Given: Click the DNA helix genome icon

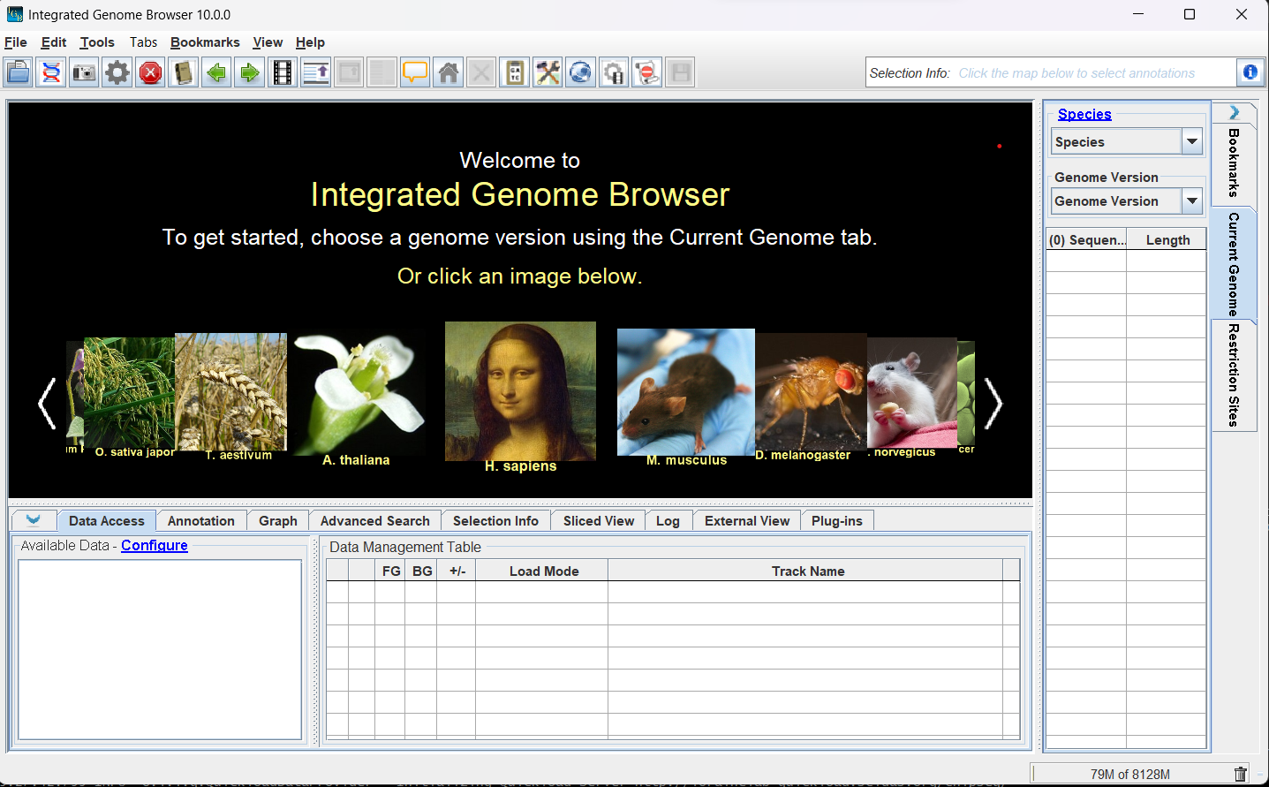Looking at the screenshot, I should coord(51,72).
